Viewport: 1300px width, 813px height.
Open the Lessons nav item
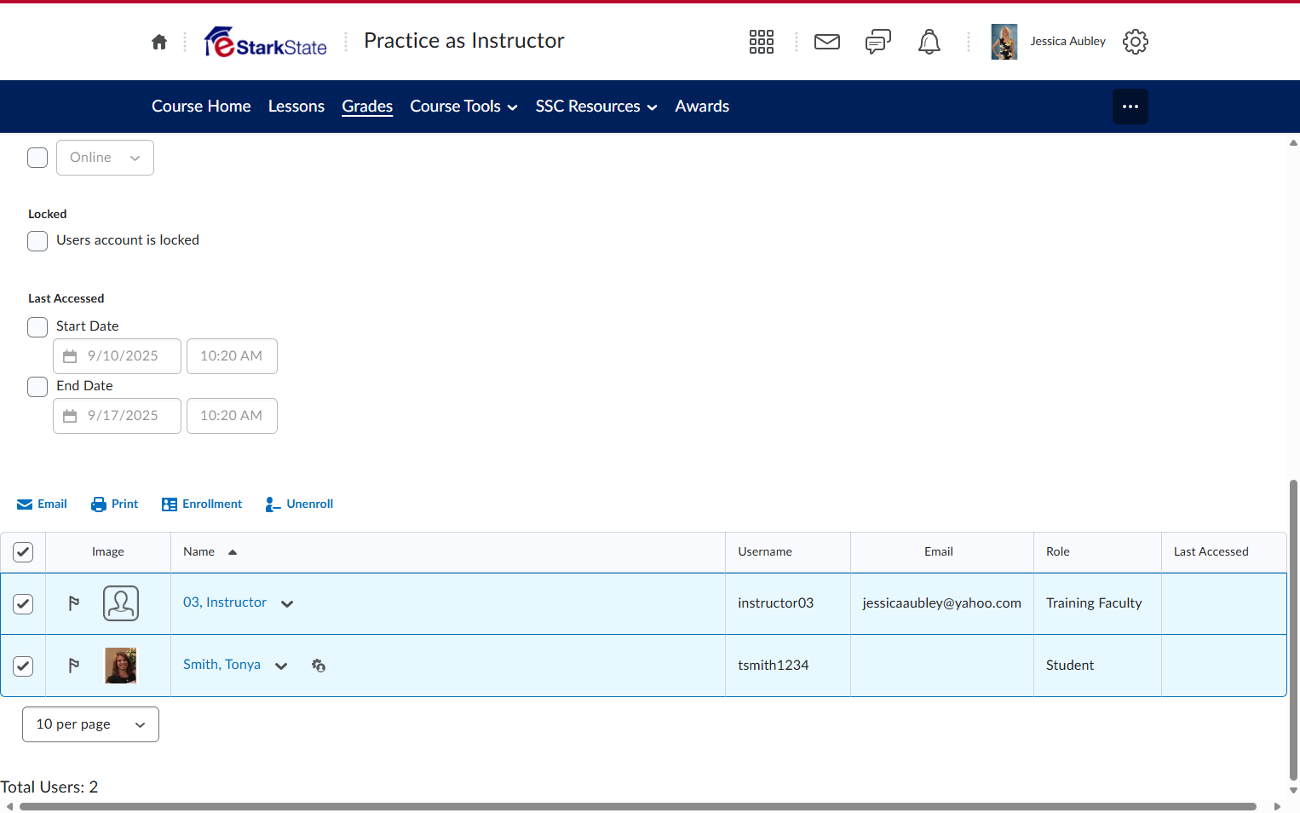point(296,107)
